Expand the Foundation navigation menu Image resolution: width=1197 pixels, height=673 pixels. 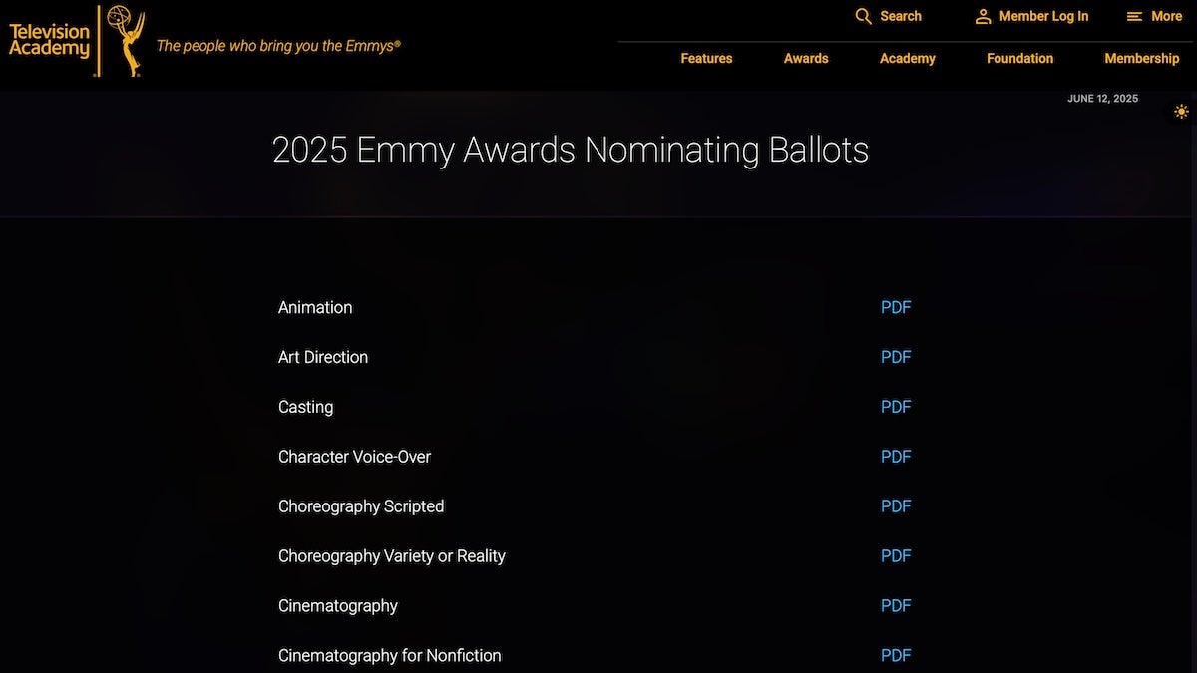[x=1019, y=58]
